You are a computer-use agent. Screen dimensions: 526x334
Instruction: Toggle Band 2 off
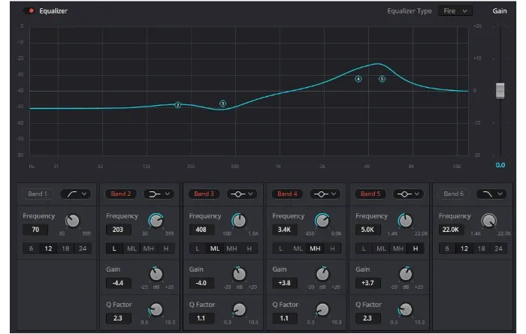coord(121,194)
